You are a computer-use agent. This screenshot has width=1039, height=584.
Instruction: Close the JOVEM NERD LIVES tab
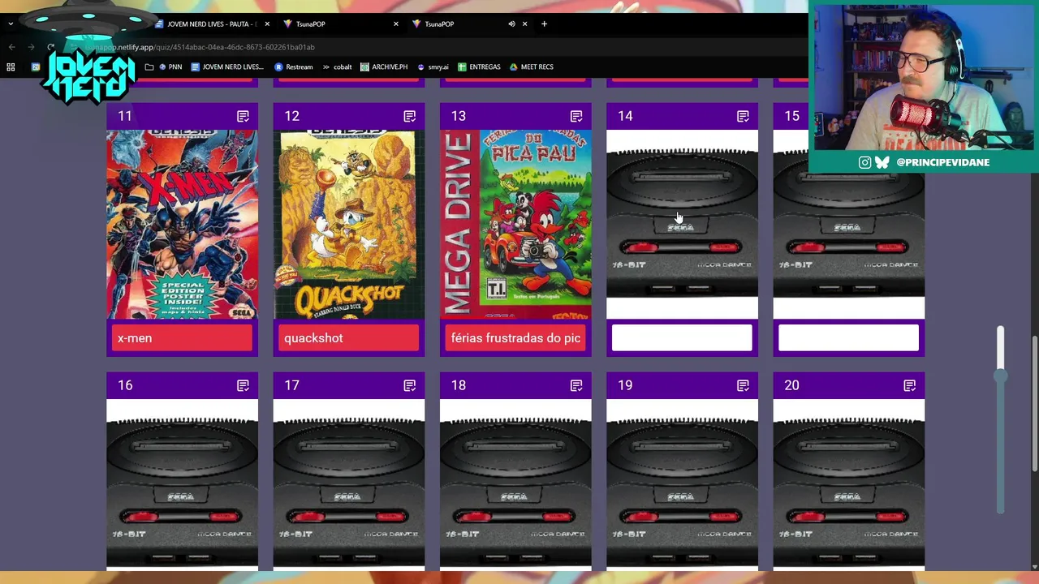267,24
